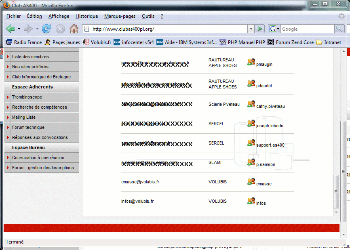The height and width of the screenshot is (250, 350).
Task: Open Club Informatique de Bretagne link
Action: click(x=42, y=77)
